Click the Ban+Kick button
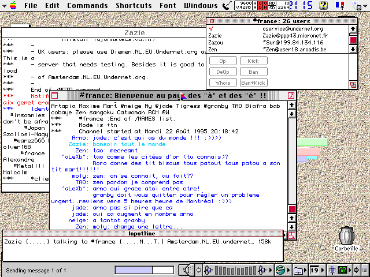The image size is (370, 277). 254,83
